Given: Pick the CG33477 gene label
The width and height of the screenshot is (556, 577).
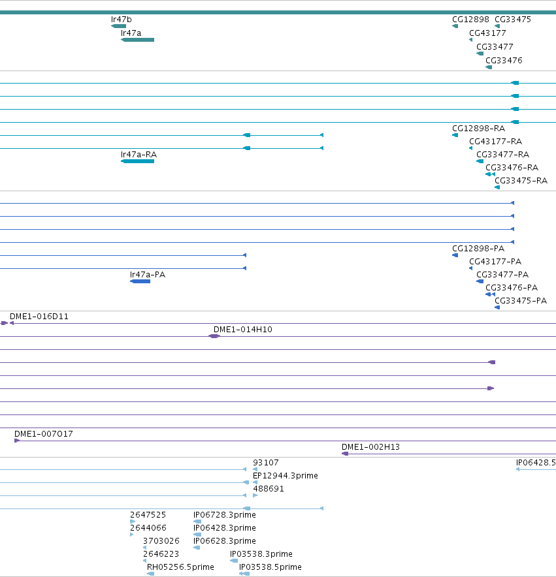Looking at the screenshot, I should (x=495, y=47).
